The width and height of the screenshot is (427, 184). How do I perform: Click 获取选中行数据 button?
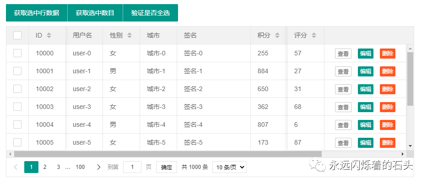37,13
